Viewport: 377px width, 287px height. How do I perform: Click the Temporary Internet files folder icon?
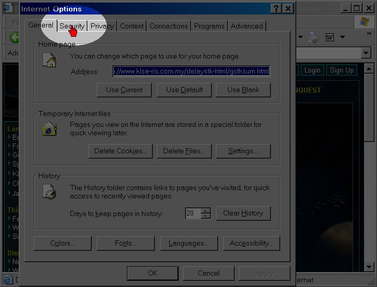pos(49,128)
